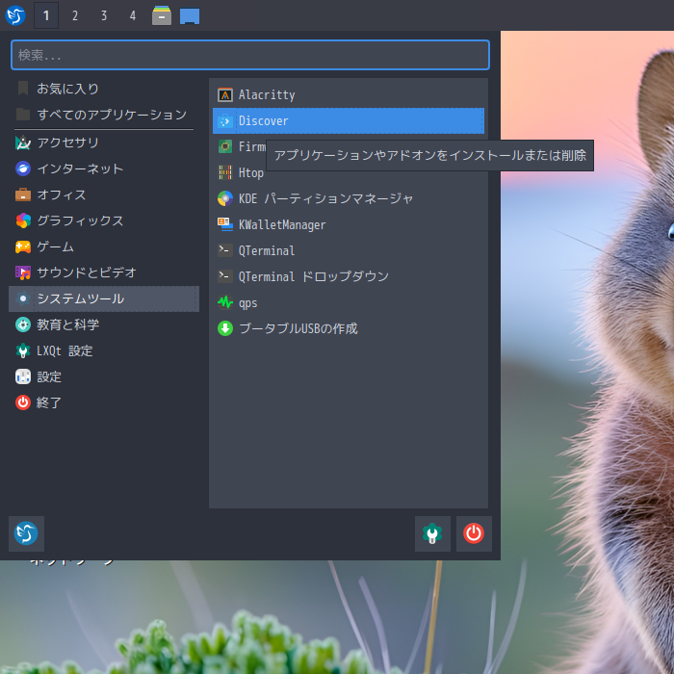Click the red power button at the bottom right
This screenshot has width=674, height=674.
pos(473,533)
